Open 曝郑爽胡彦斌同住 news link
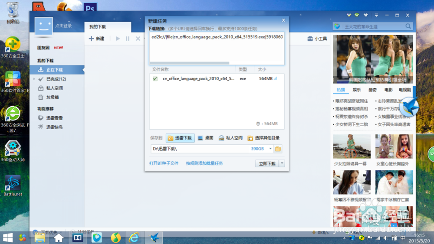This screenshot has width=434, height=244. pyautogui.click(x=352, y=101)
